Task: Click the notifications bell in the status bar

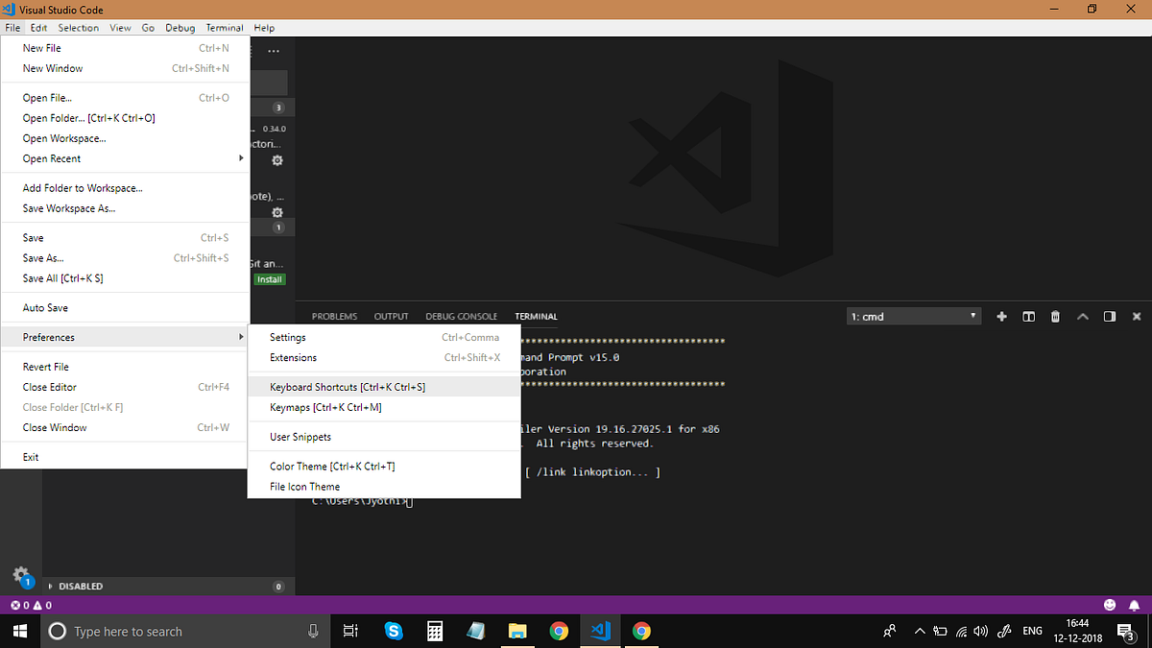Action: (1135, 605)
